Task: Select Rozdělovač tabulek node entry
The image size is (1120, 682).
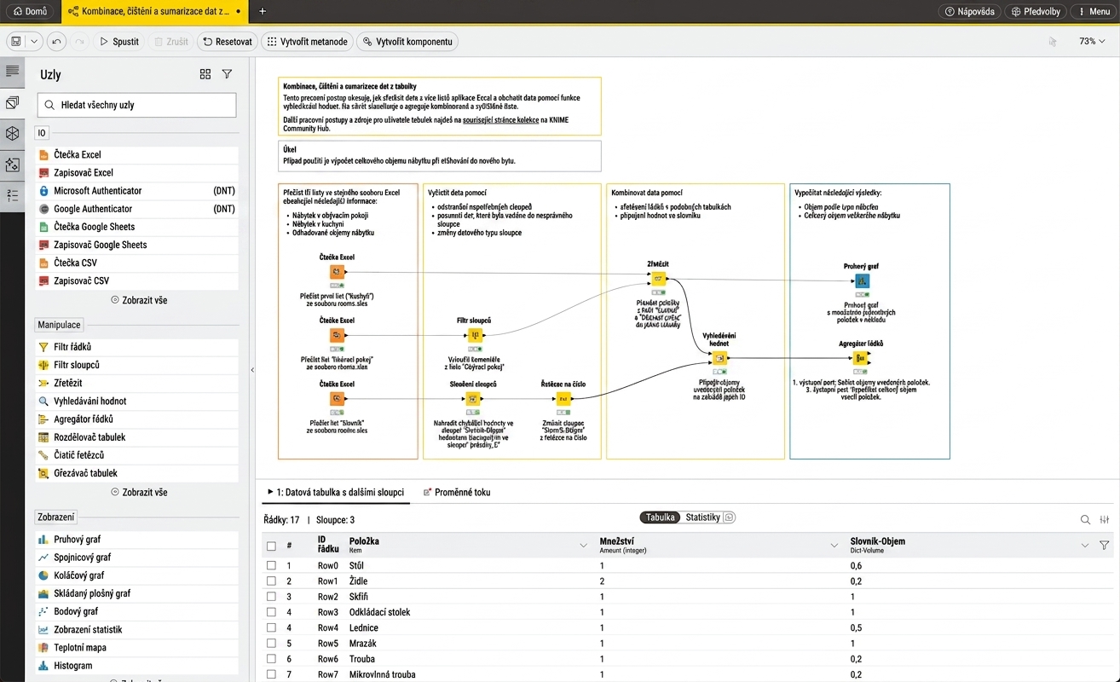Action: click(136, 437)
